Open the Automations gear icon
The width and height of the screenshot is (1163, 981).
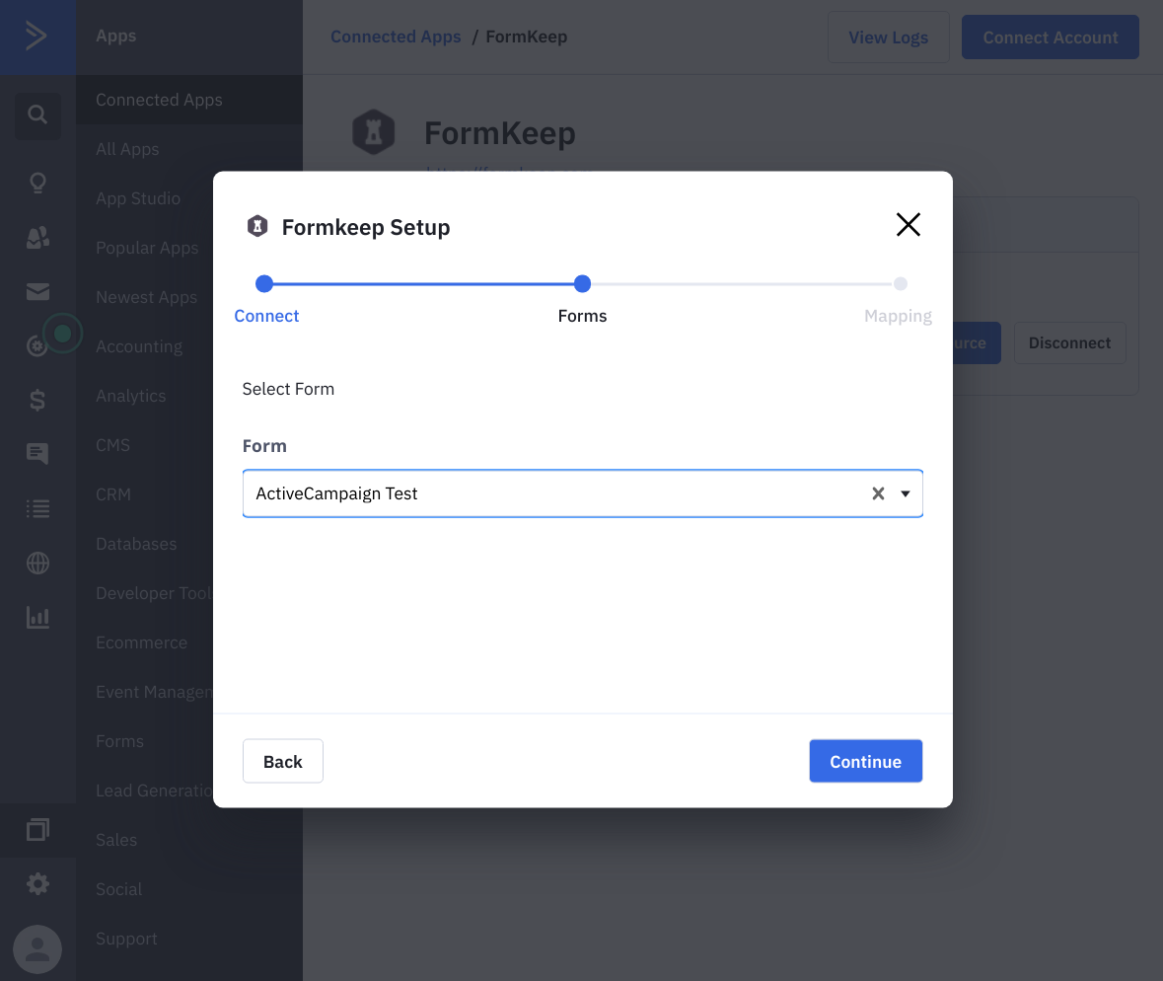pyautogui.click(x=36, y=345)
